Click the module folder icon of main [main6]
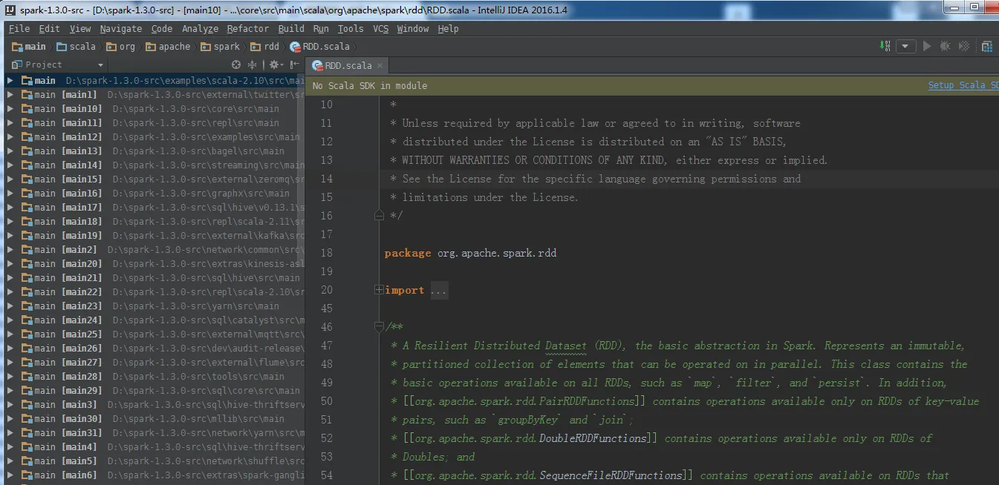This screenshot has height=485, width=999. [27, 475]
